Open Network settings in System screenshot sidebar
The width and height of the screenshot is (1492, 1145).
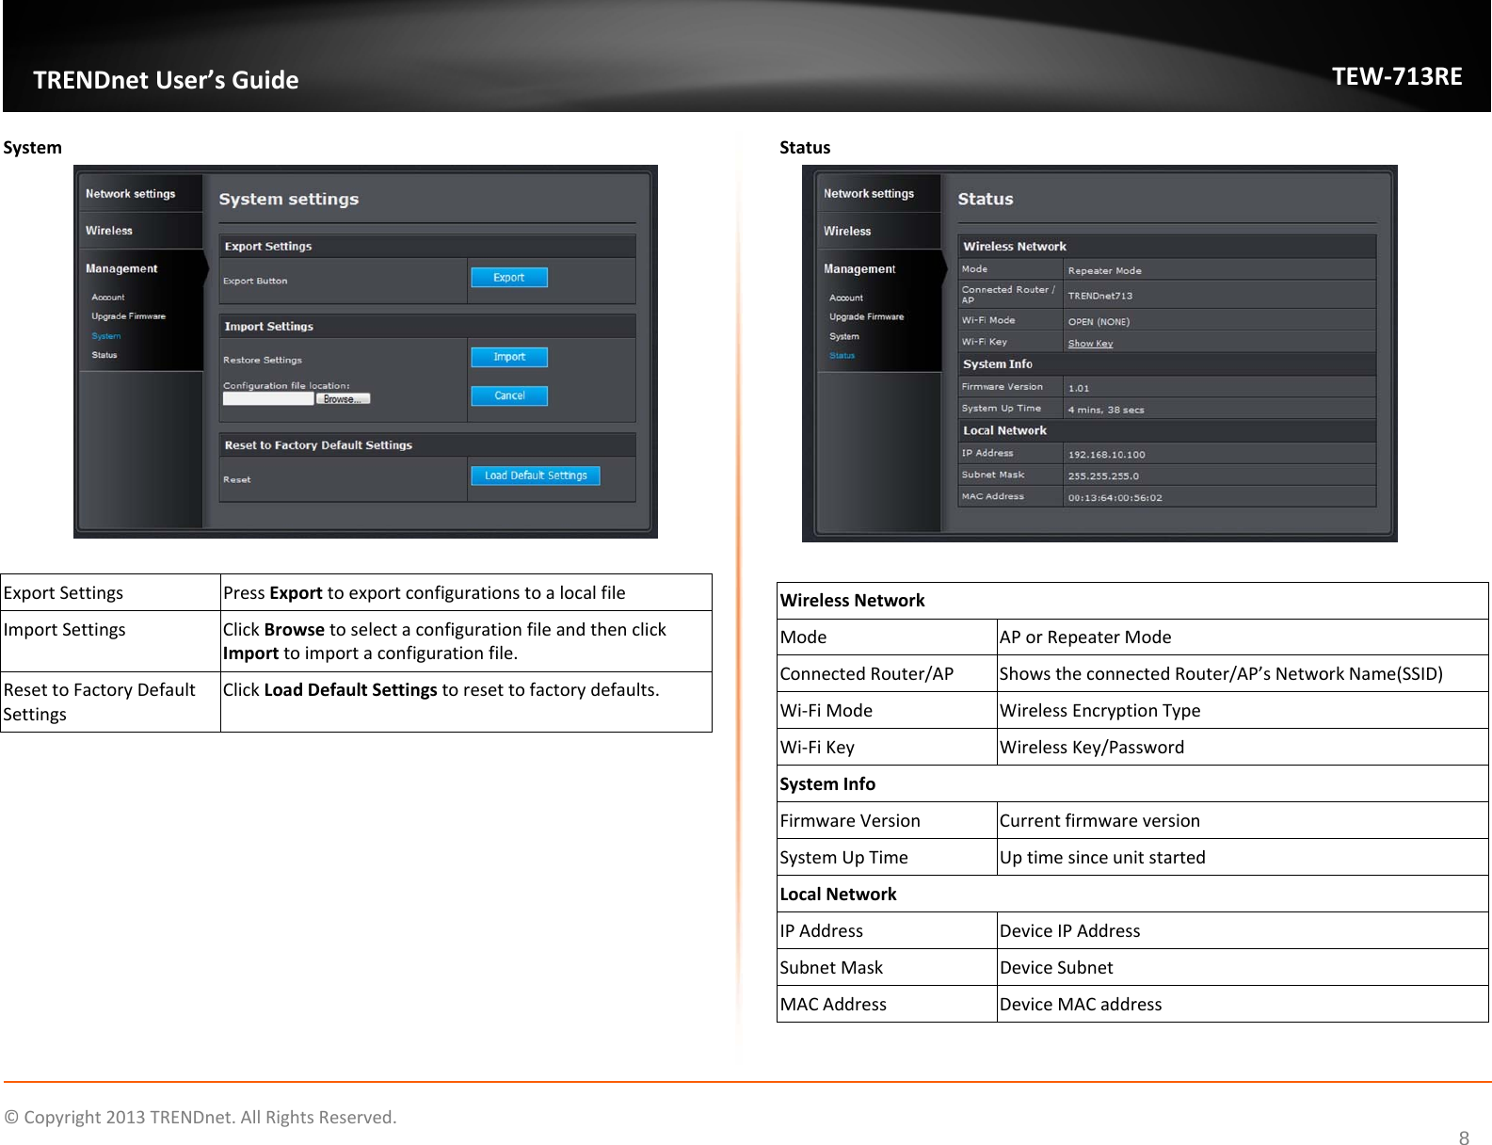click(130, 194)
